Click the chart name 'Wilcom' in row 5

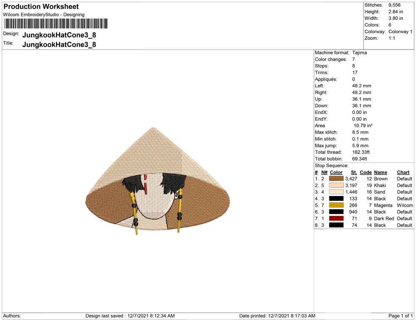[x=405, y=205]
